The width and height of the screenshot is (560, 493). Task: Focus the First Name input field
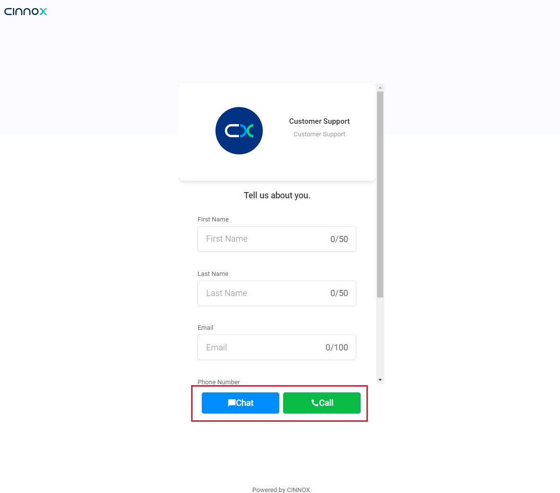(x=277, y=239)
